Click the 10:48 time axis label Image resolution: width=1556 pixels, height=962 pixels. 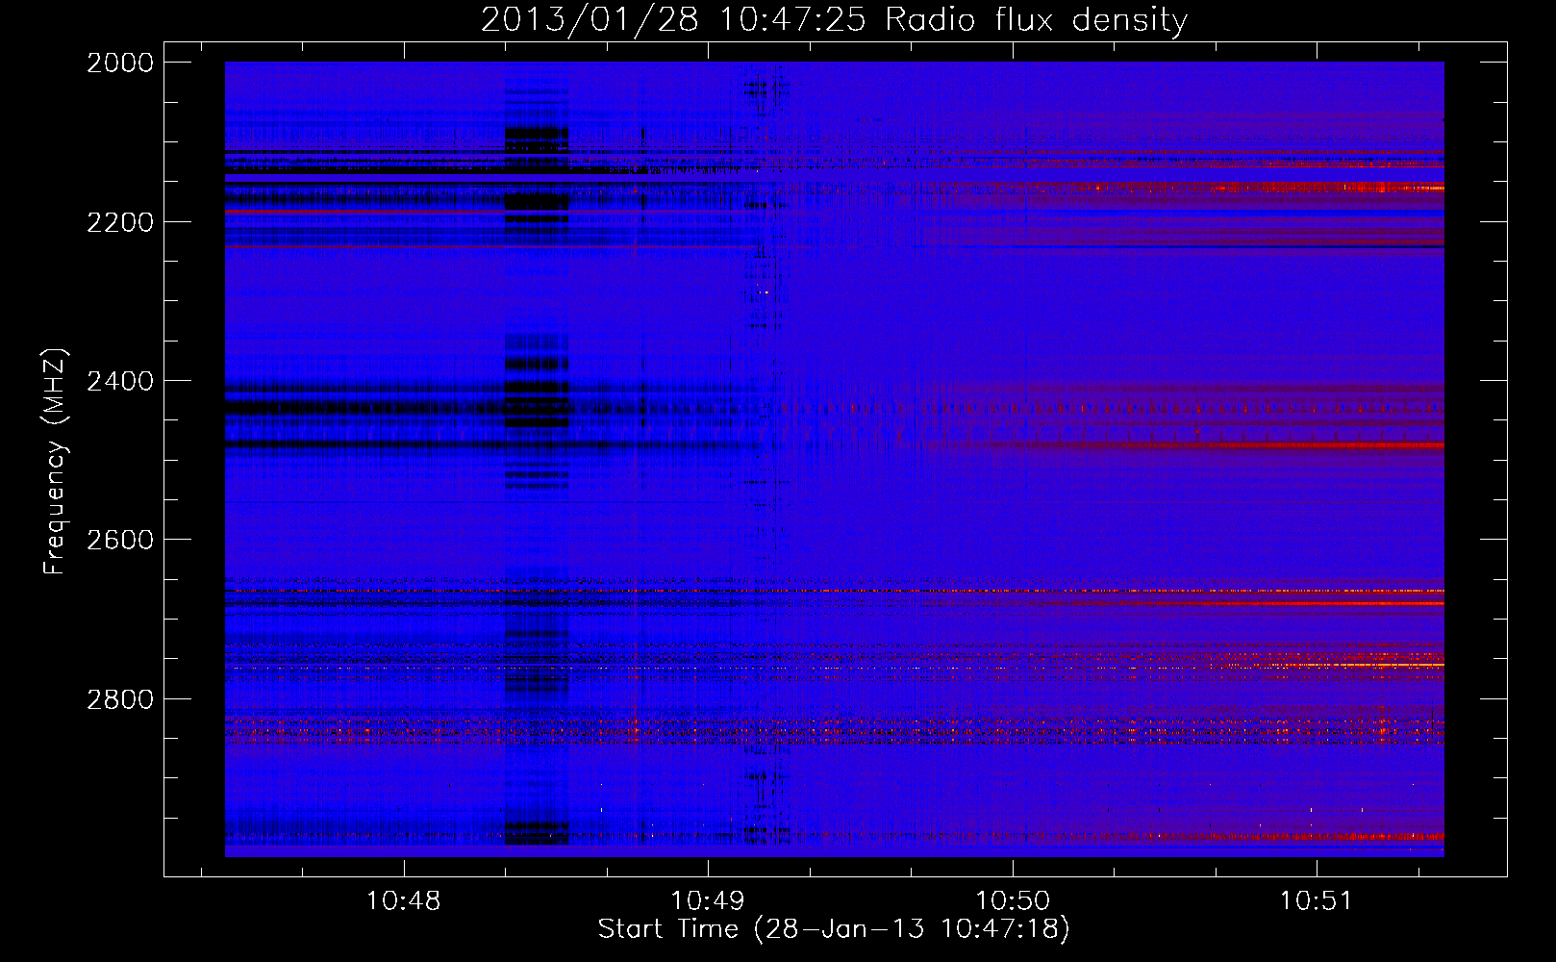403,900
